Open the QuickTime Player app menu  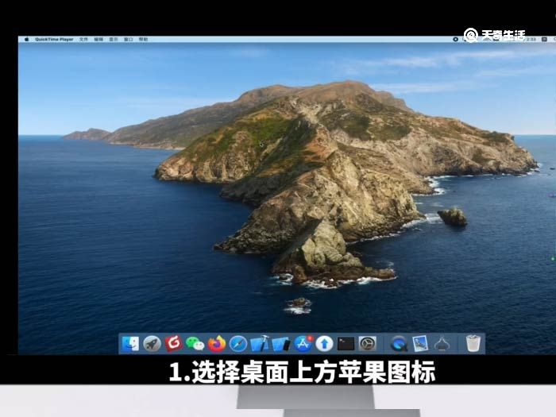(x=54, y=39)
